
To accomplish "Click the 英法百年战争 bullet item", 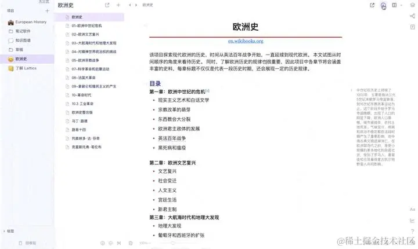I will click(172, 138).
